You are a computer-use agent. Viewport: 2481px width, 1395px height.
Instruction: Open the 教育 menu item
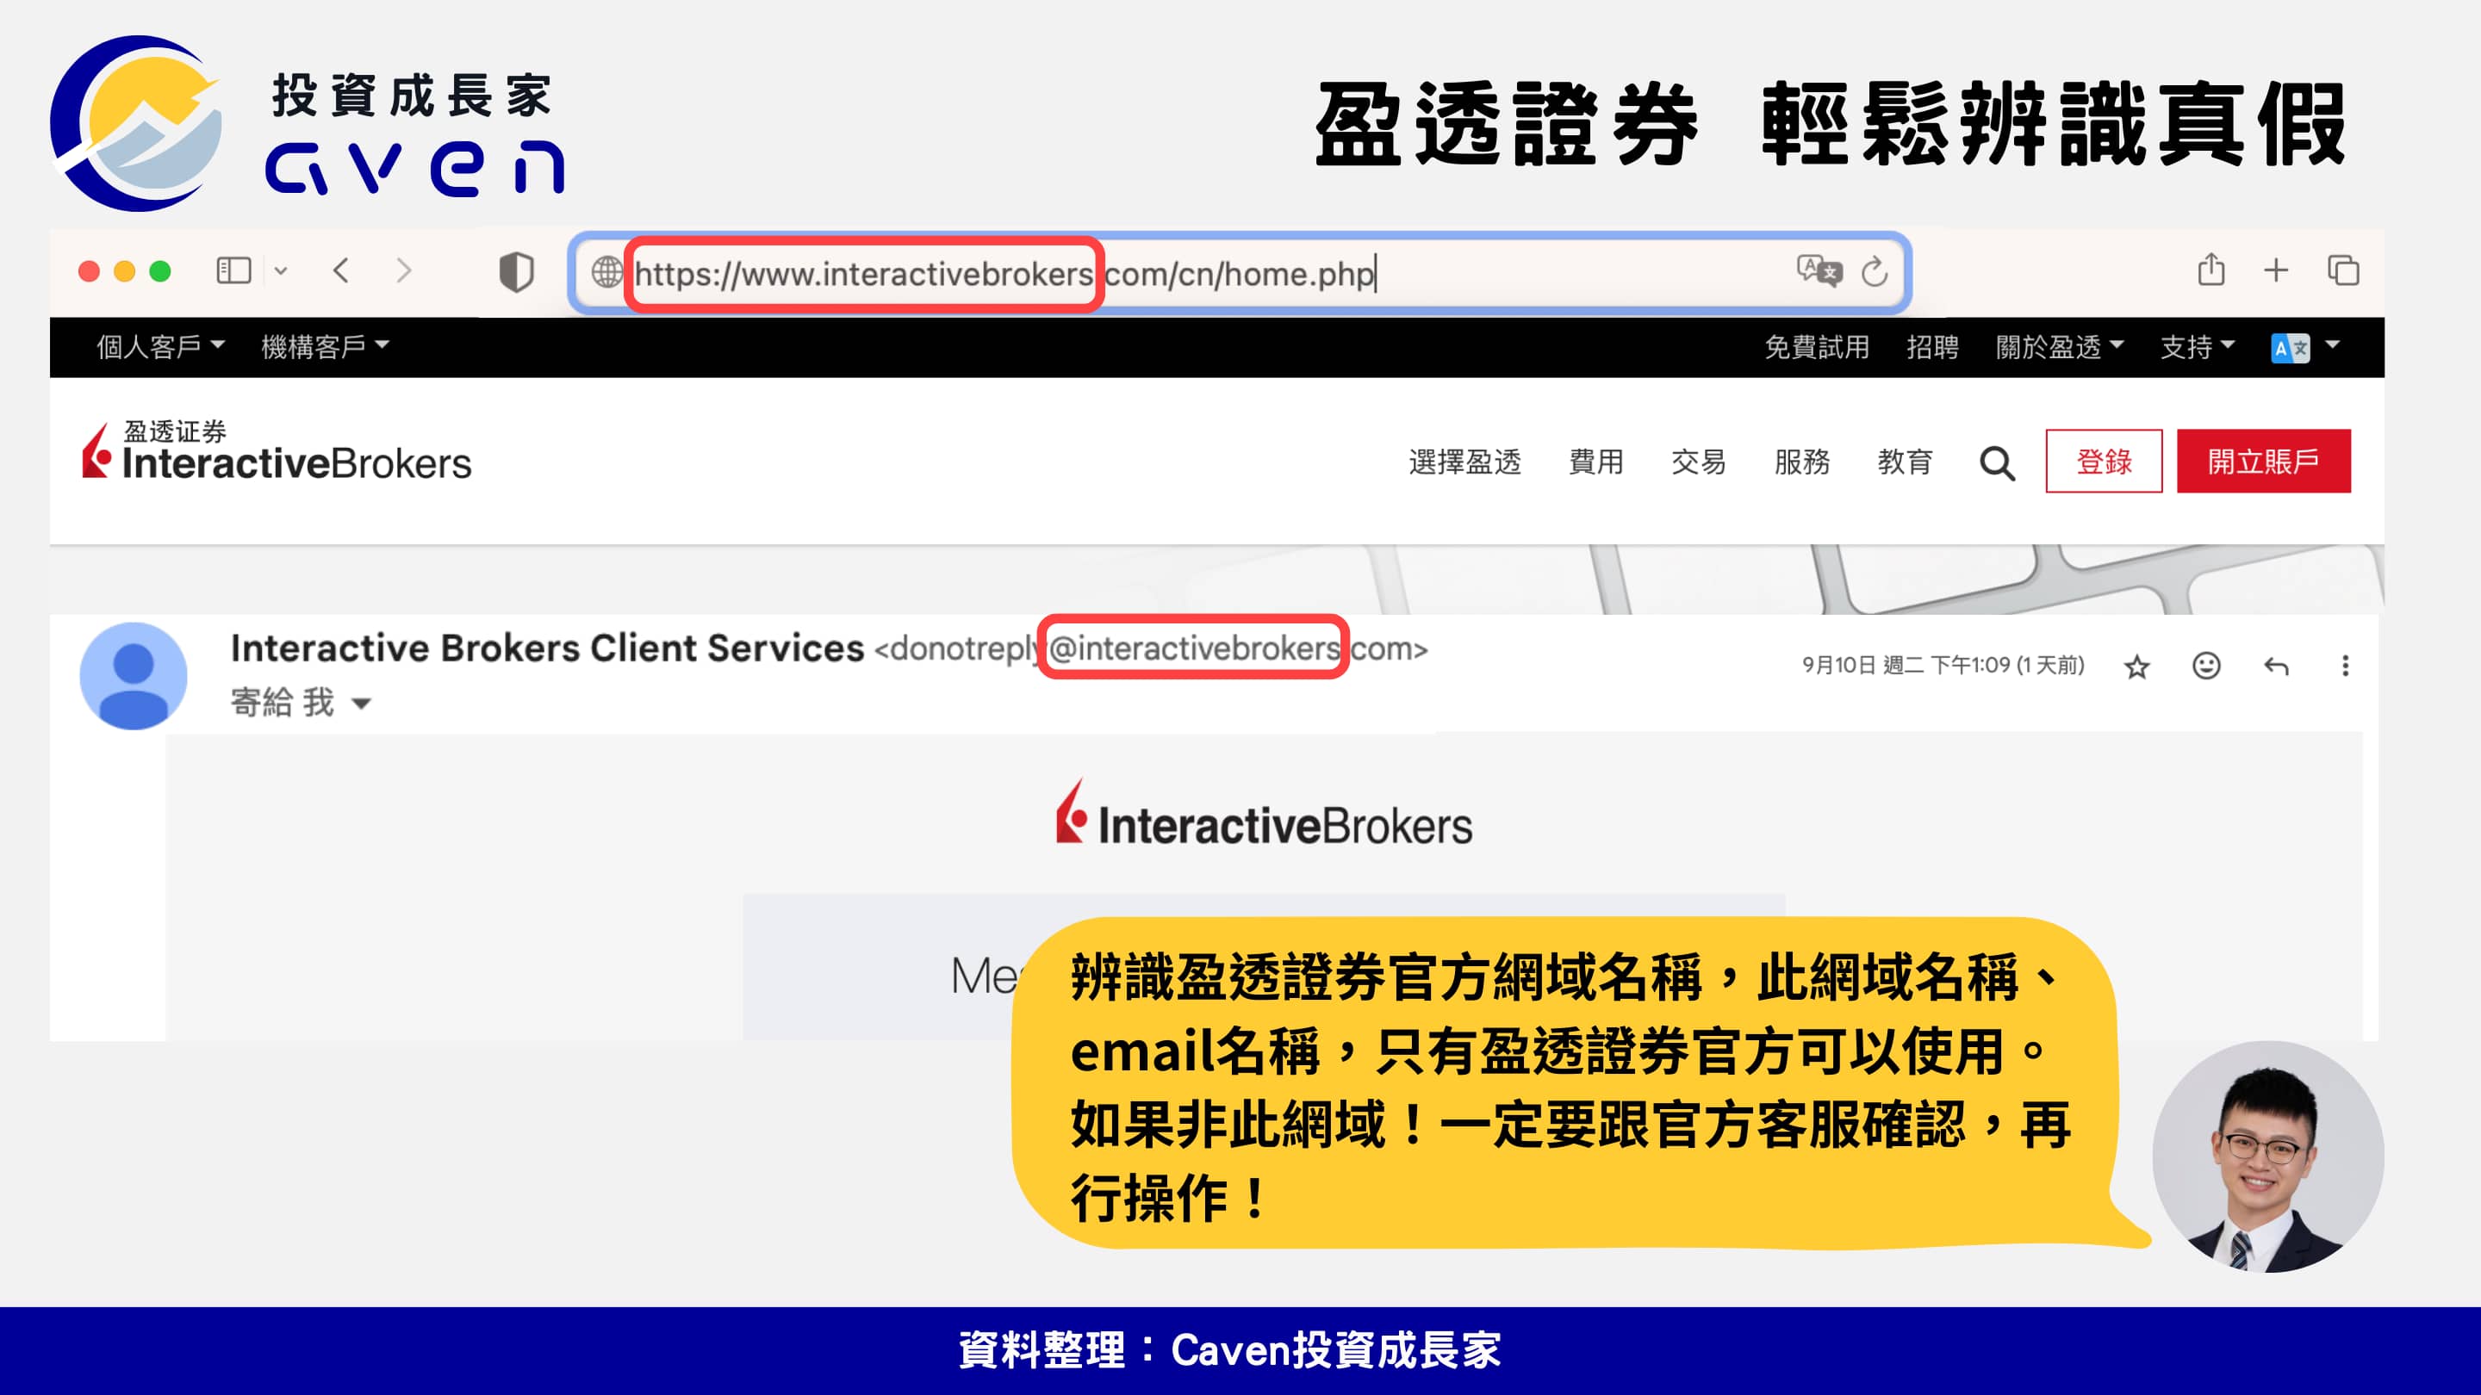tap(1905, 462)
